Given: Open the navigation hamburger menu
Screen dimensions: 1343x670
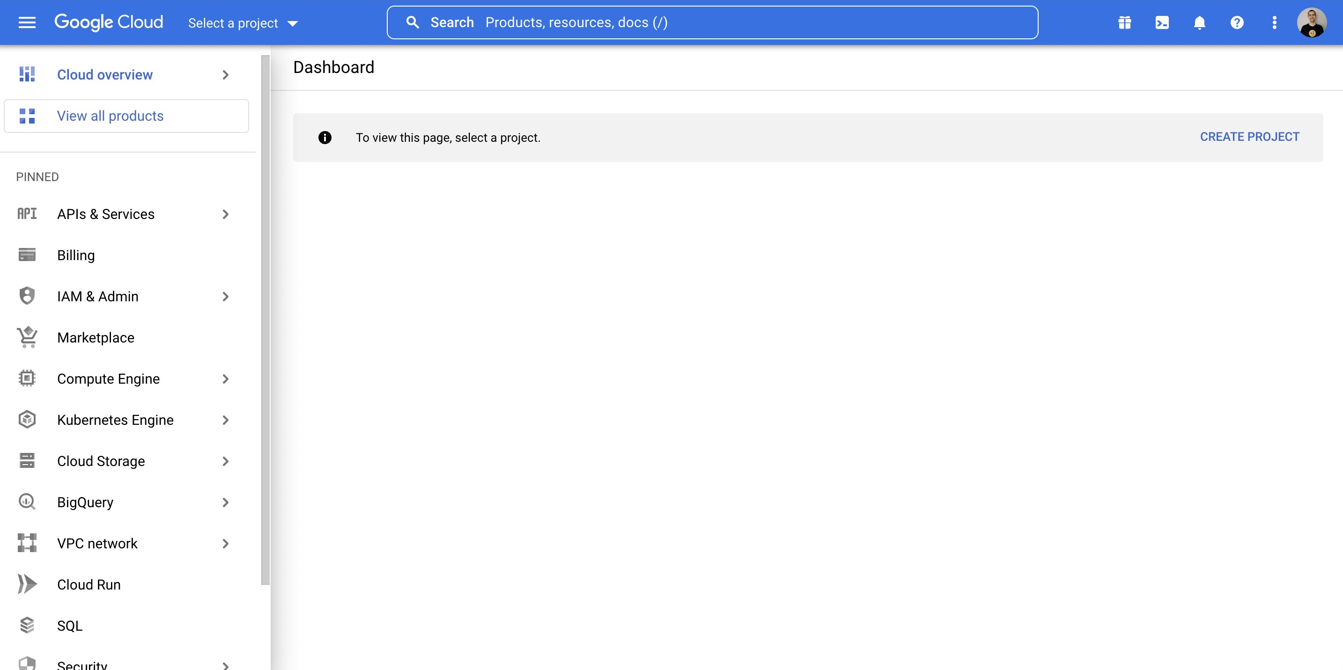Looking at the screenshot, I should point(26,22).
